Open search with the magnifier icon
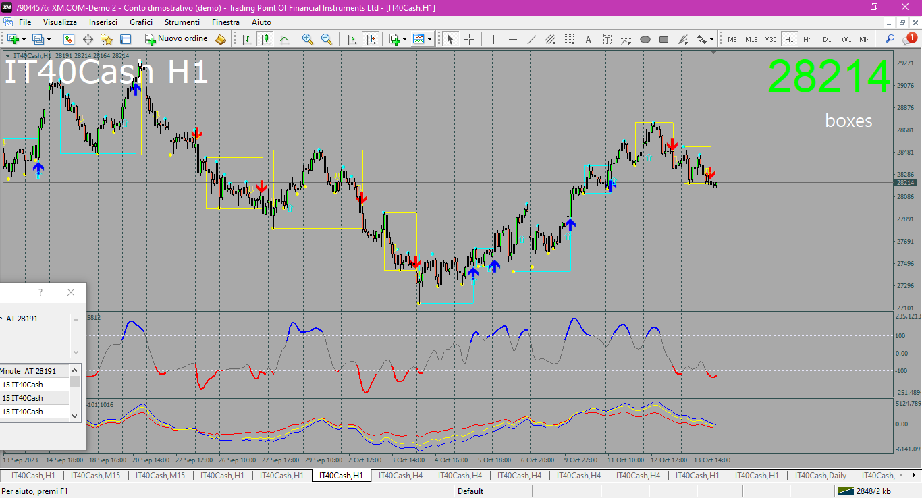This screenshot has height=498, width=922. click(x=890, y=39)
